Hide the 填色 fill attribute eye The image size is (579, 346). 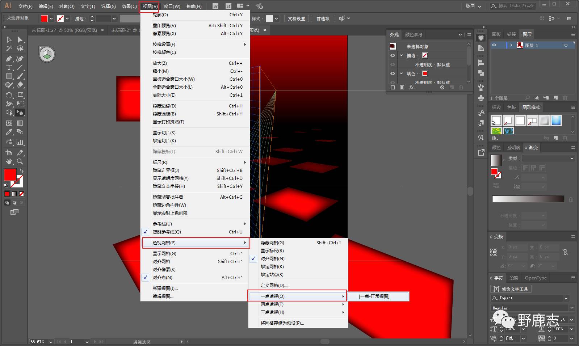(393, 73)
